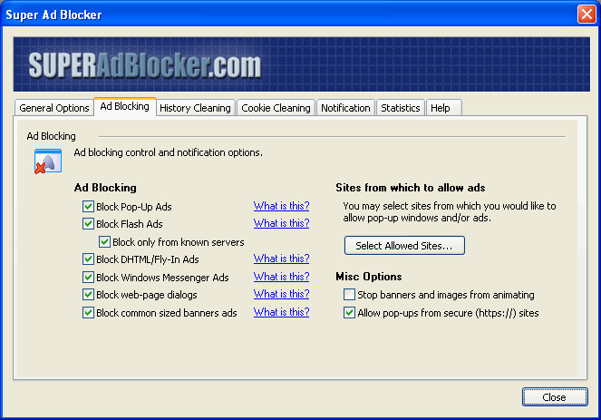The width and height of the screenshot is (601, 420).
Task: Disable Block Windows Messenger Ads
Action: [x=88, y=277]
